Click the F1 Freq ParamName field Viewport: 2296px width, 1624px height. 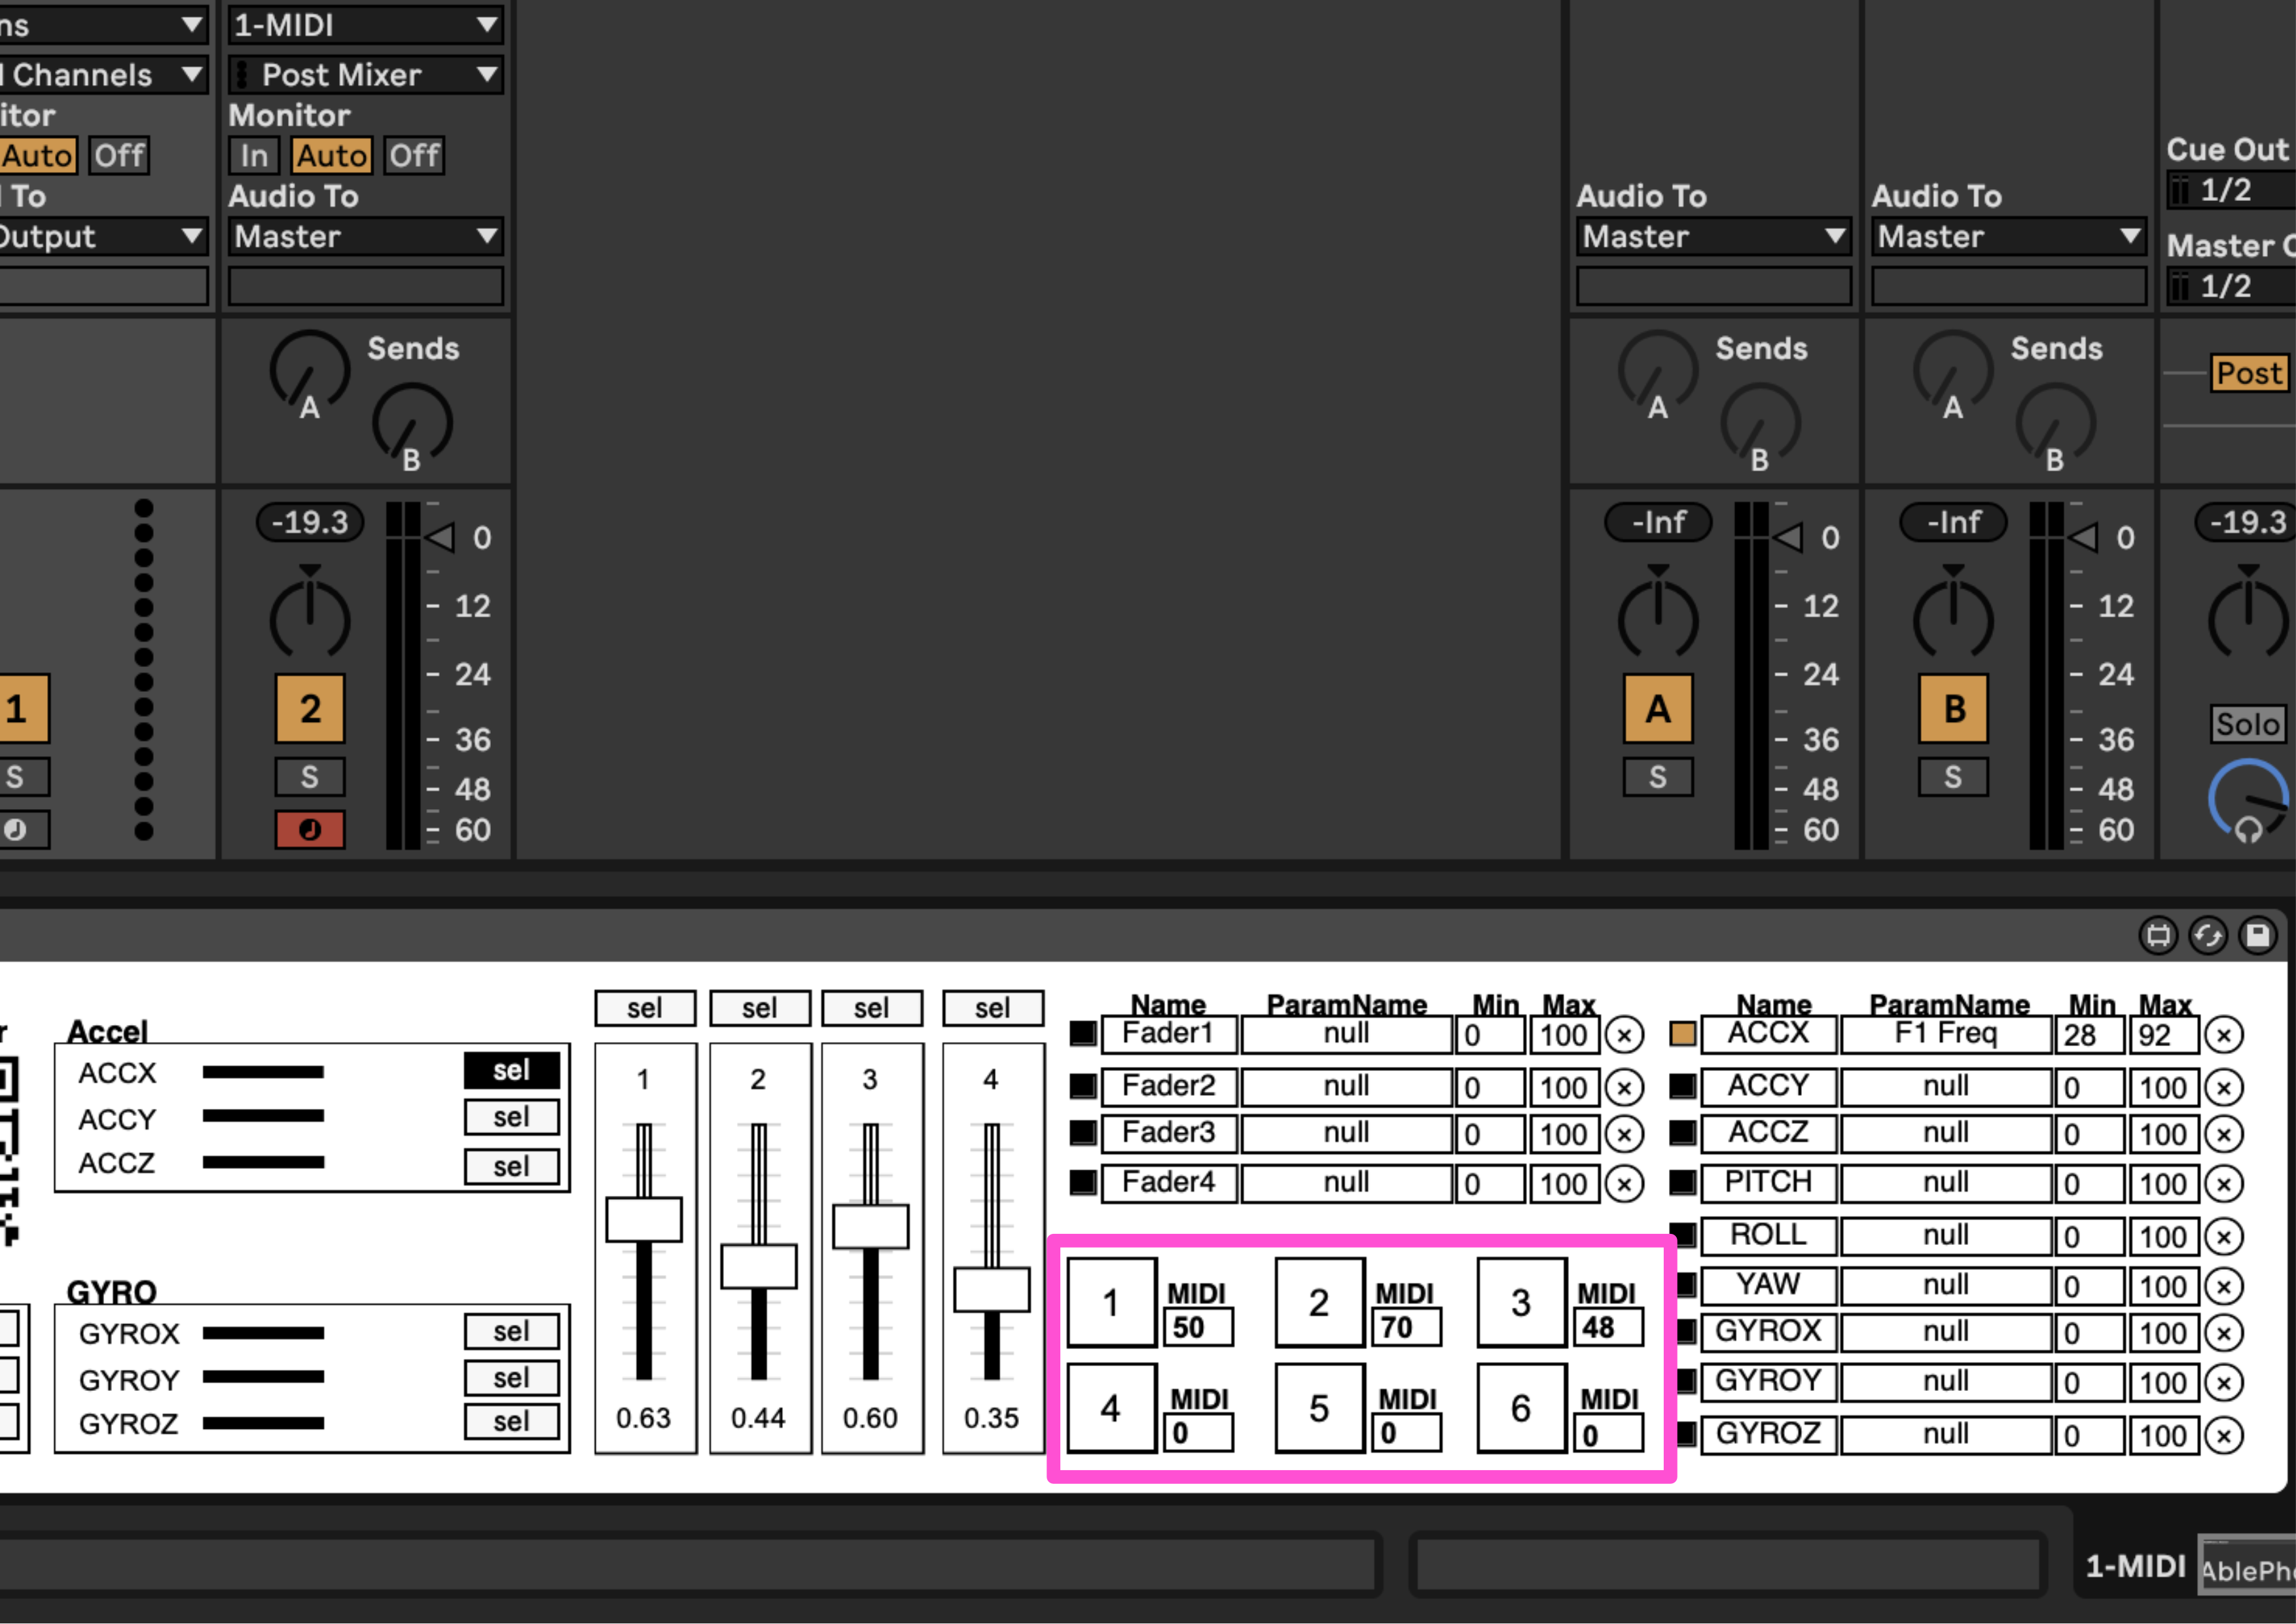(x=1945, y=1035)
